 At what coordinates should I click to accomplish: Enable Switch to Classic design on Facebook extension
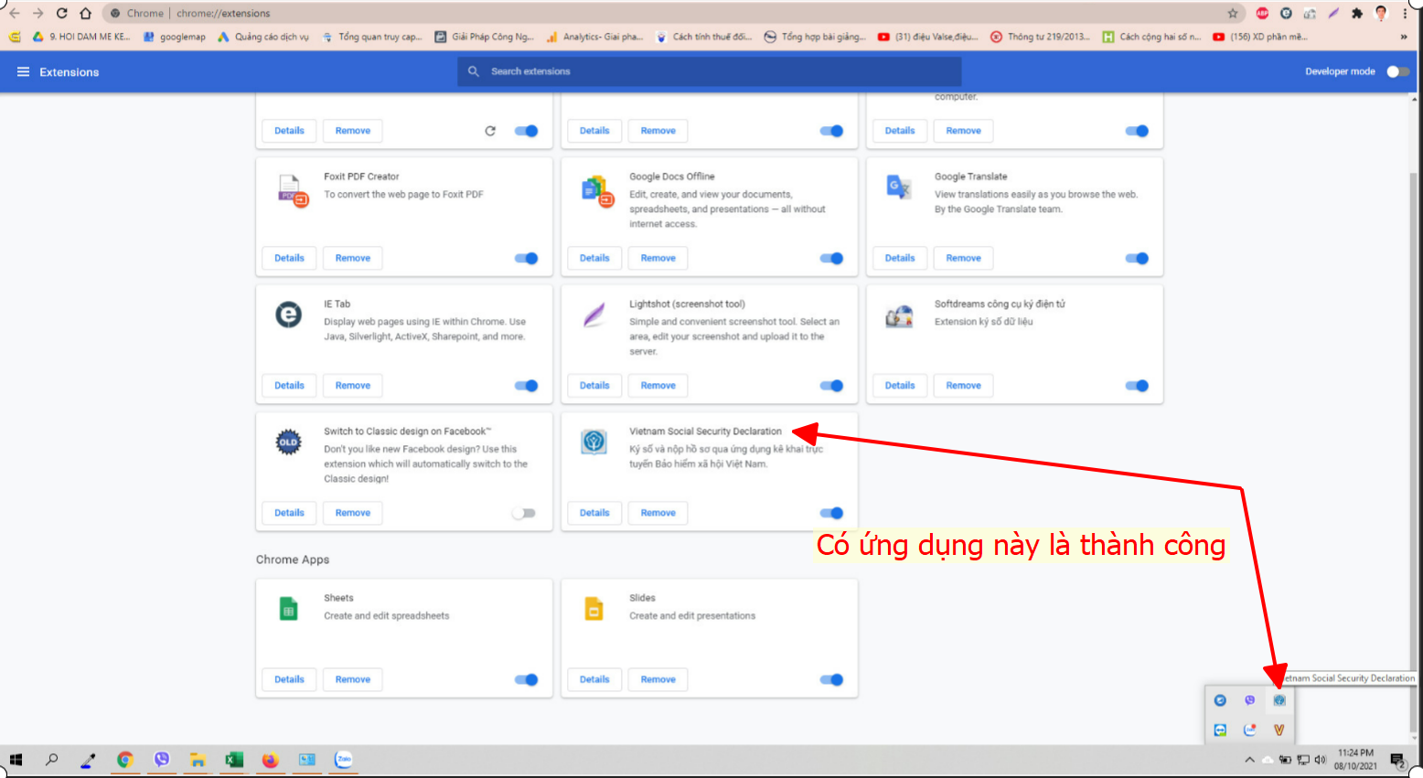coord(524,513)
